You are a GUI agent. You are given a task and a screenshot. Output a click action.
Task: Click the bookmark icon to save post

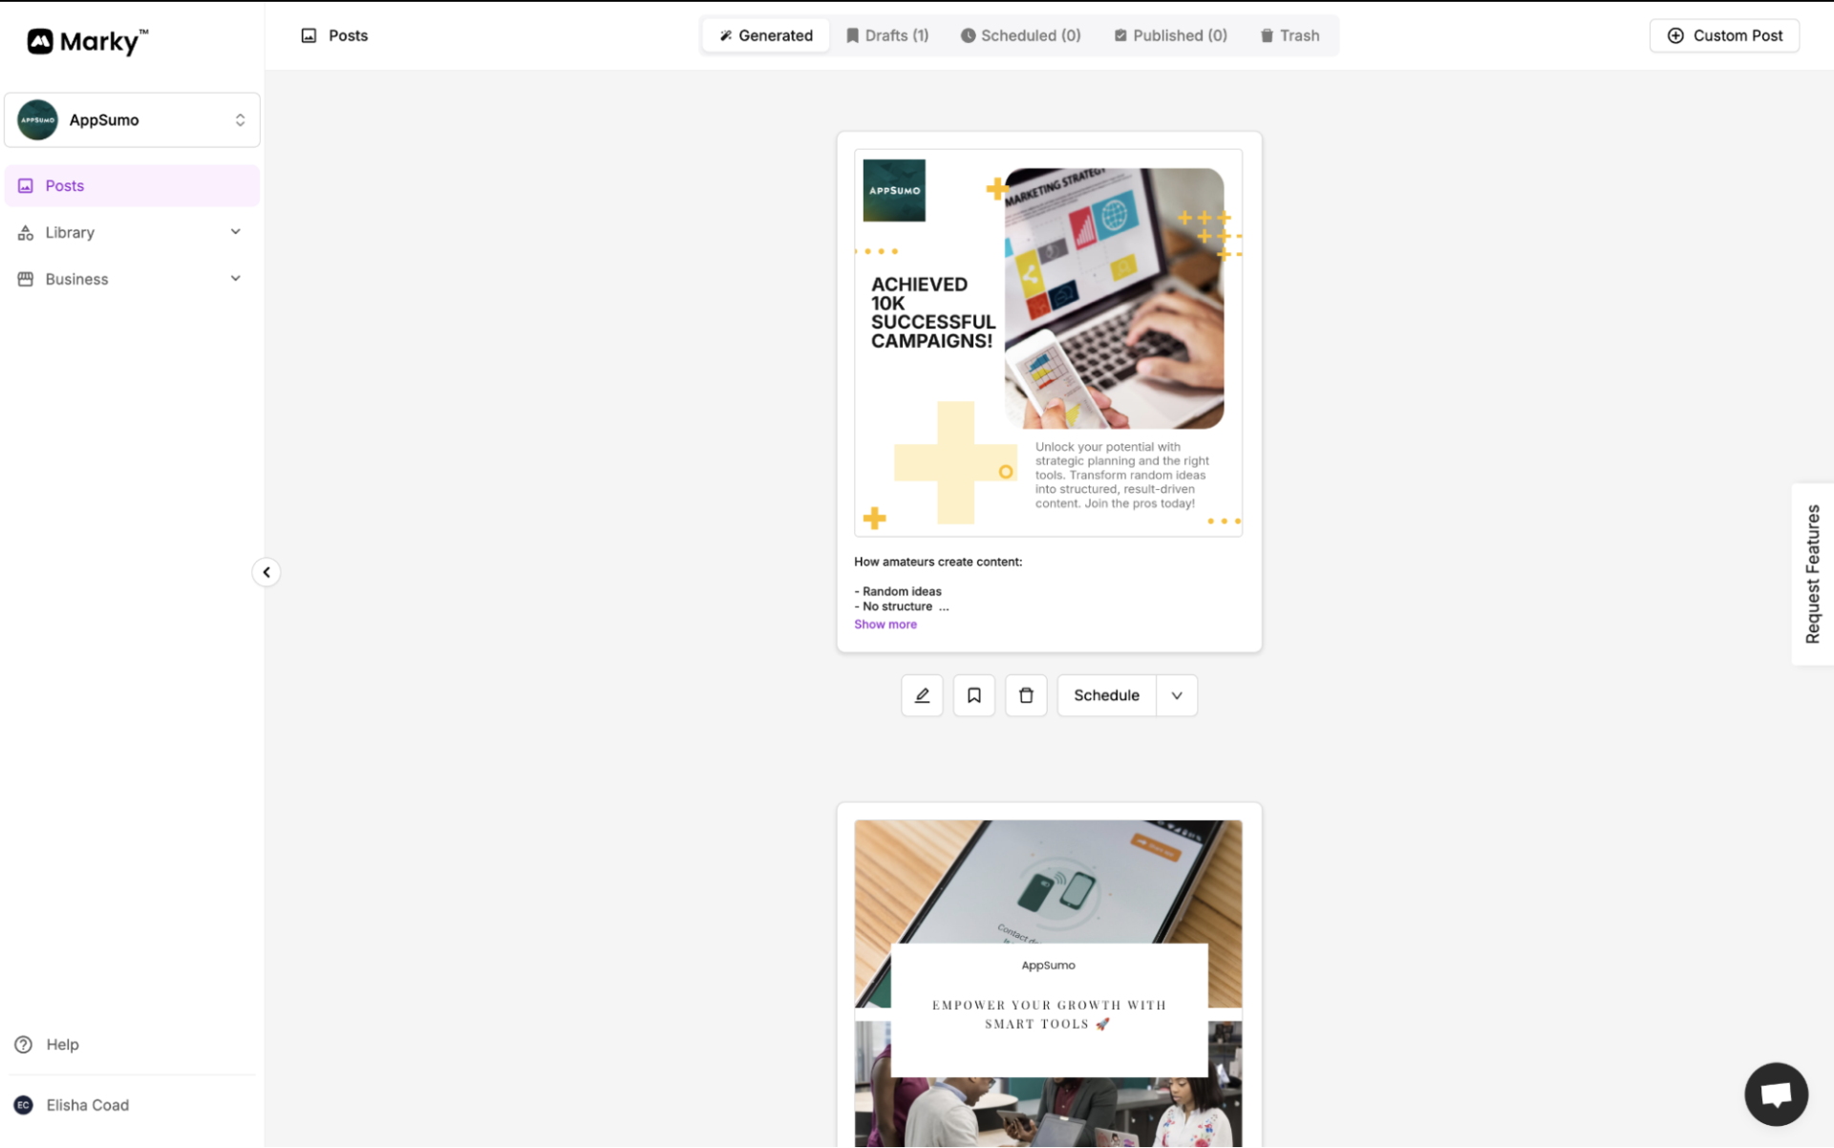pyautogui.click(x=974, y=694)
